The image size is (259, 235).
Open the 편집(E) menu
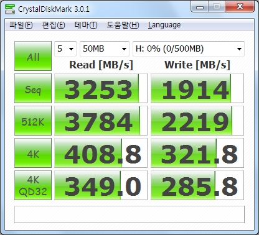pos(54,25)
